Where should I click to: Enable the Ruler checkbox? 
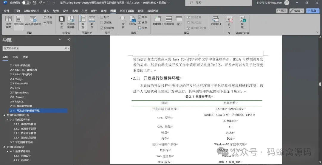click(x=102, y=17)
